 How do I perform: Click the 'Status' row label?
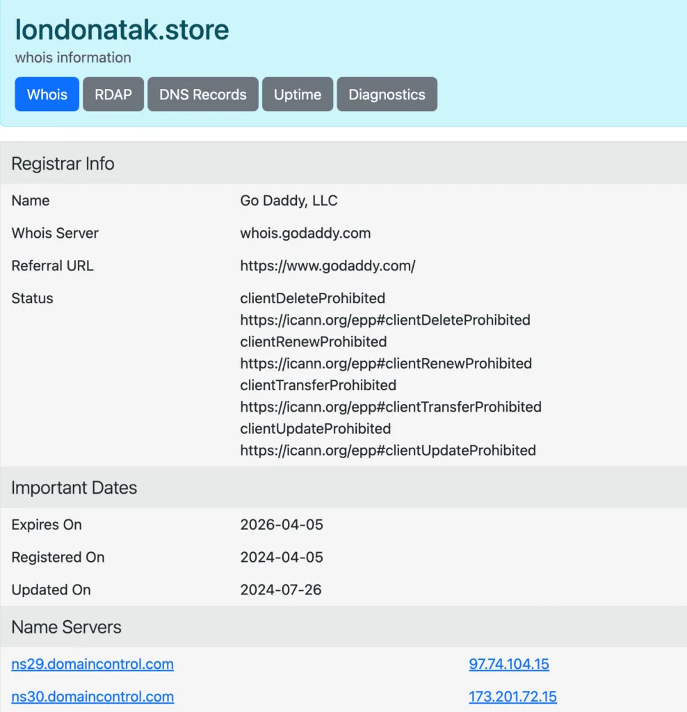[32, 298]
